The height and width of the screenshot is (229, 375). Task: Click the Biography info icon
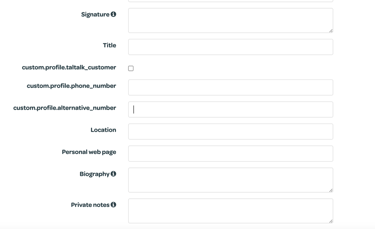point(113,174)
